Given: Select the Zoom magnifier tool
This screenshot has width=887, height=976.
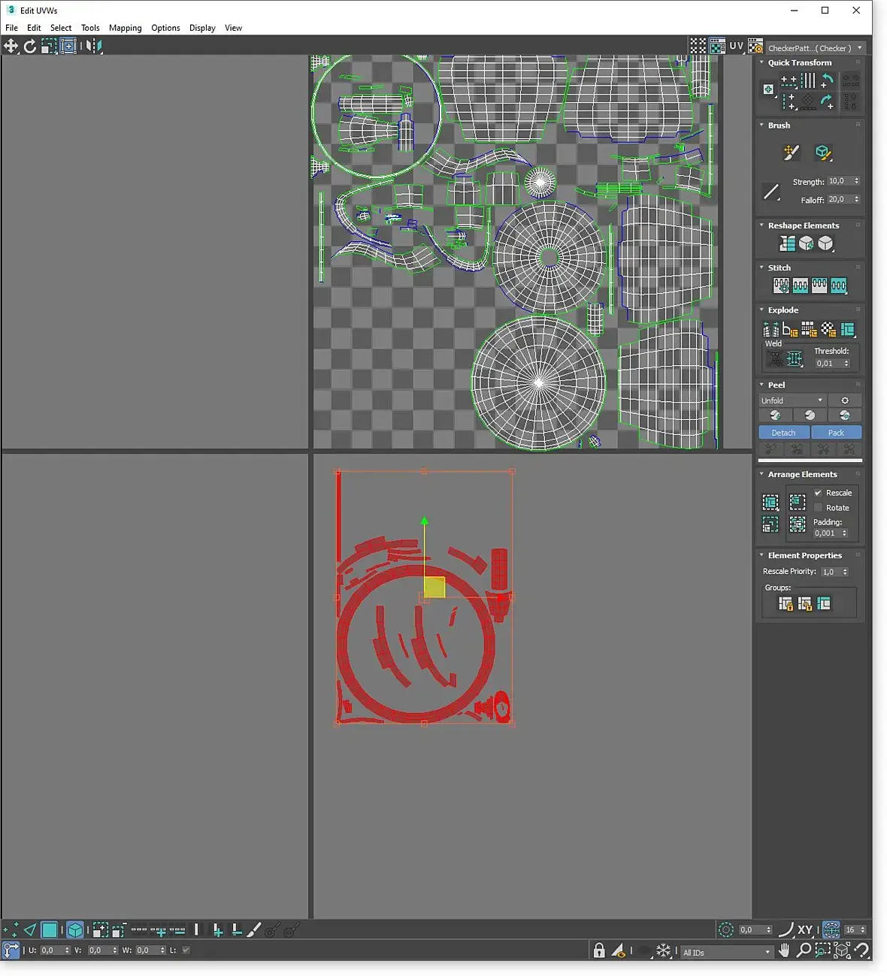Looking at the screenshot, I should tap(804, 950).
